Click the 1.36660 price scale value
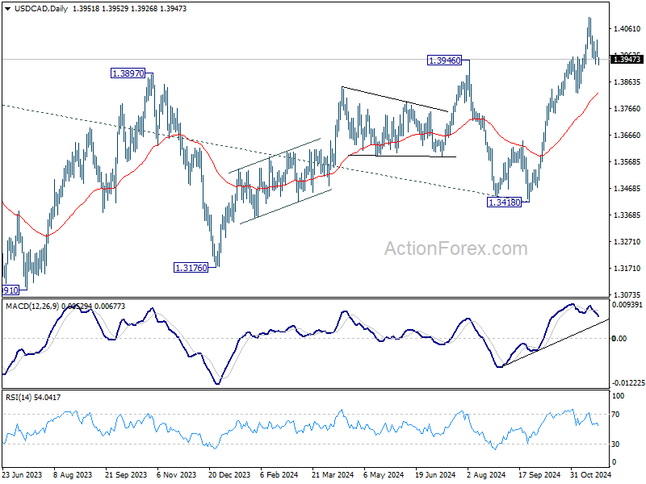This screenshot has width=646, height=484. (x=627, y=135)
